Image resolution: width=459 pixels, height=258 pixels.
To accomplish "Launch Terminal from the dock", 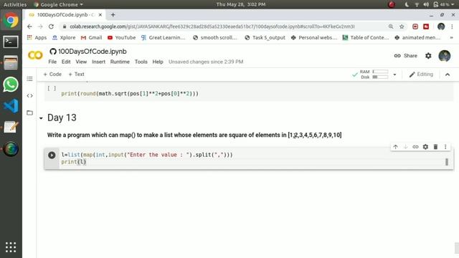I will click(11, 42).
